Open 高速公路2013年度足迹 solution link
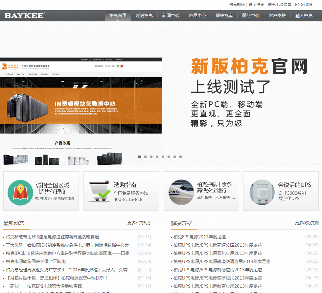The height and width of the screenshot is (293, 322). 218,245
